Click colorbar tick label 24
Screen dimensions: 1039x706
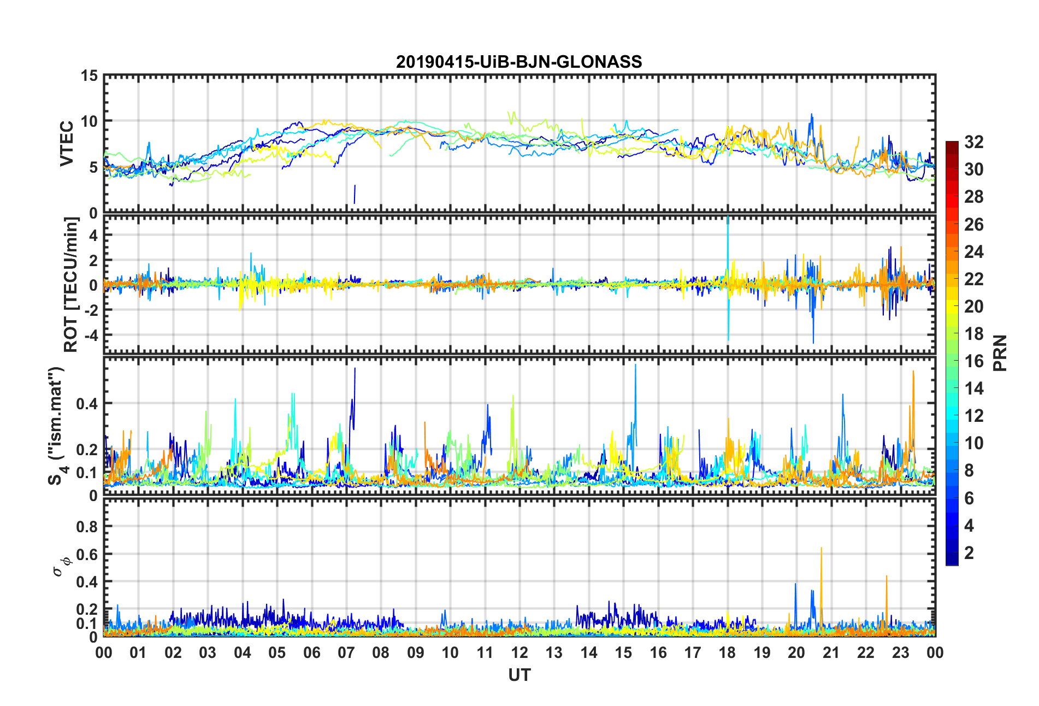973,252
